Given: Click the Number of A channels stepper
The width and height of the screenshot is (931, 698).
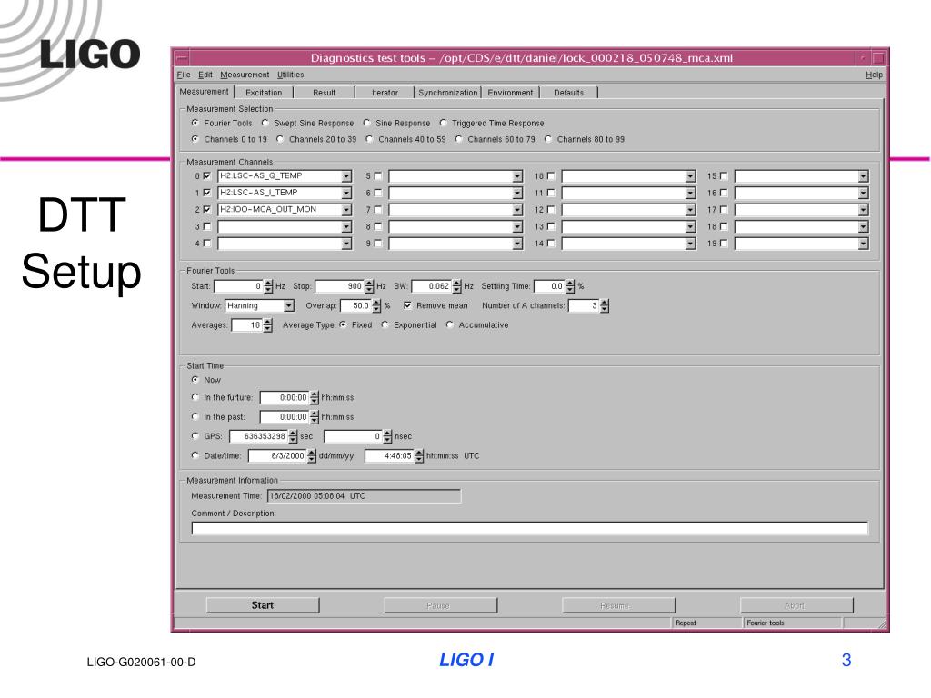Looking at the screenshot, I should point(605,305).
